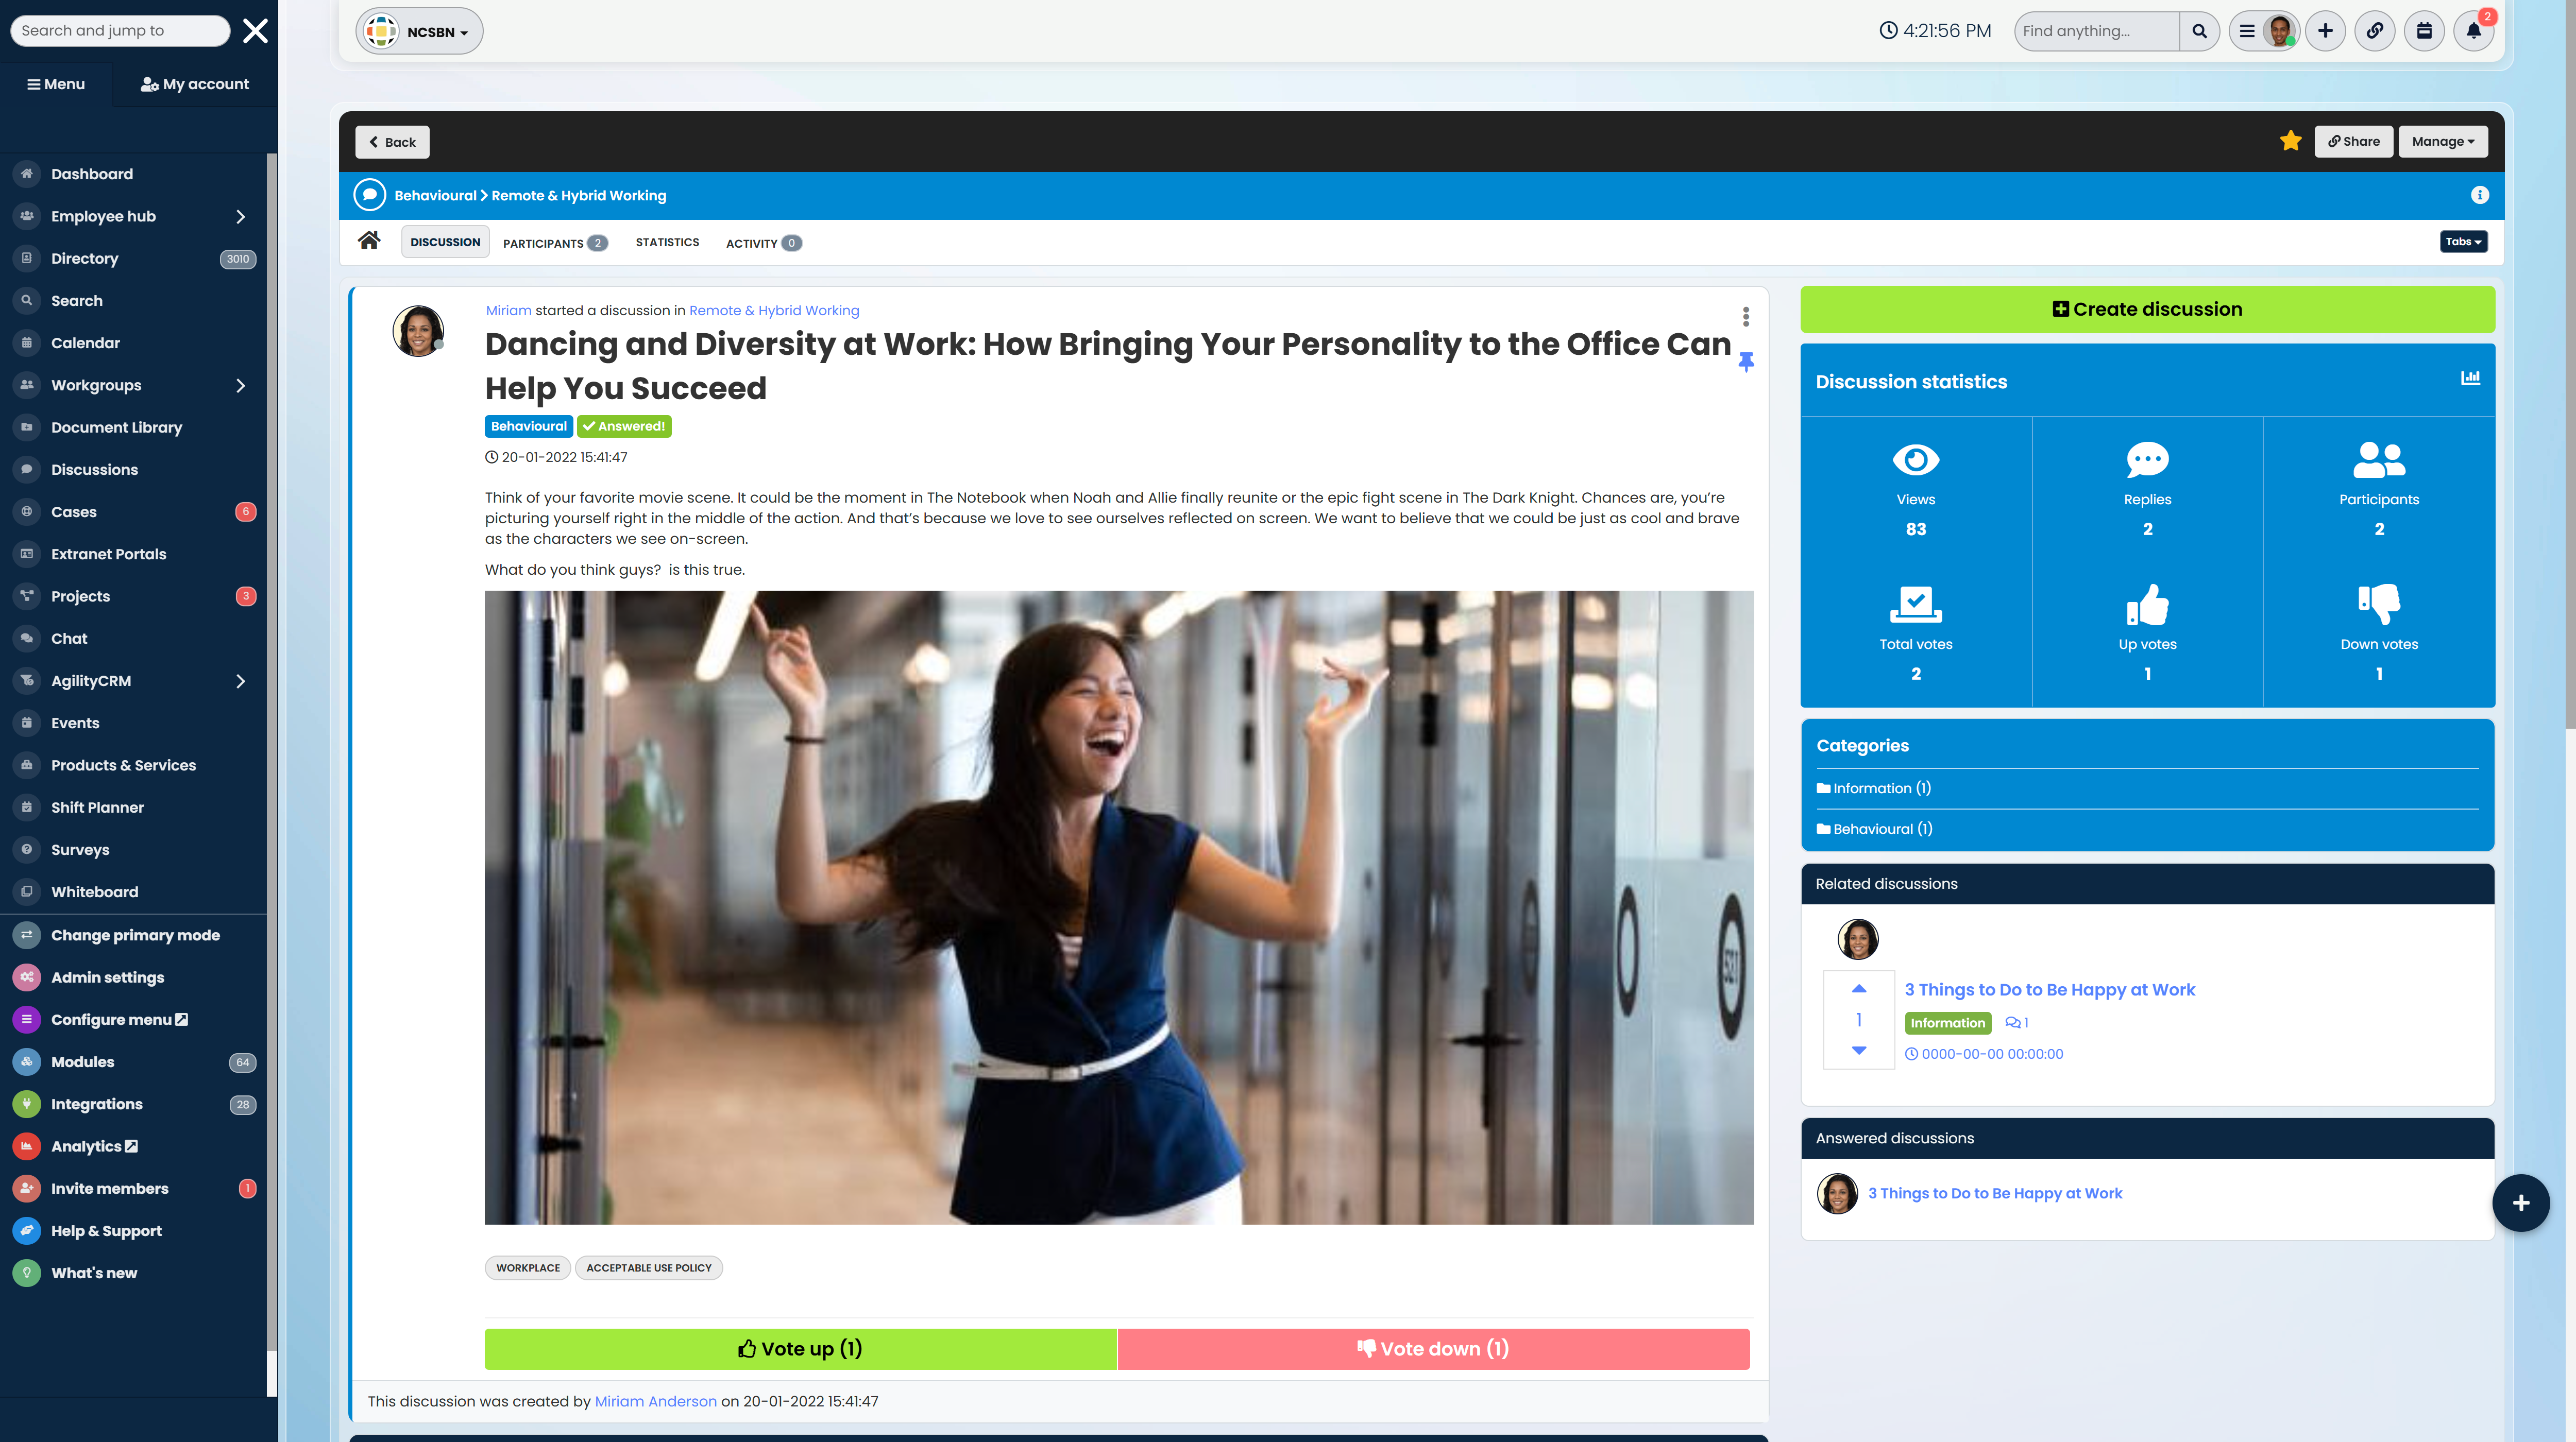Click the chart icon in Discussion statistics header

tap(2470, 377)
